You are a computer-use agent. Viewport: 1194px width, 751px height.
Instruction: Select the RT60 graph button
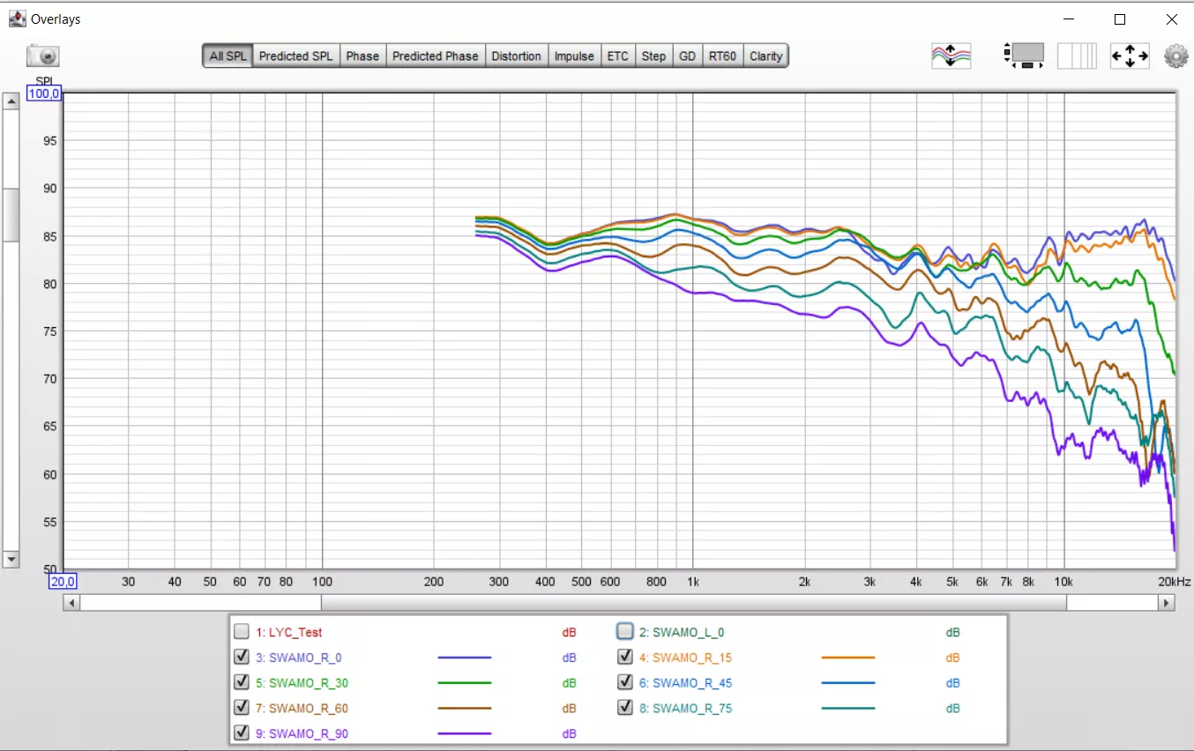[x=721, y=56]
